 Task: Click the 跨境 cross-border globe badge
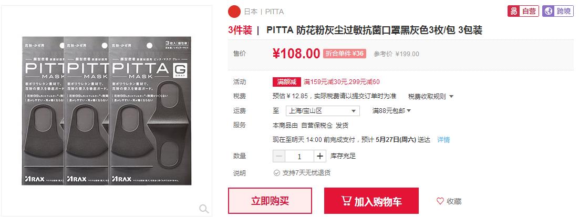557,11
